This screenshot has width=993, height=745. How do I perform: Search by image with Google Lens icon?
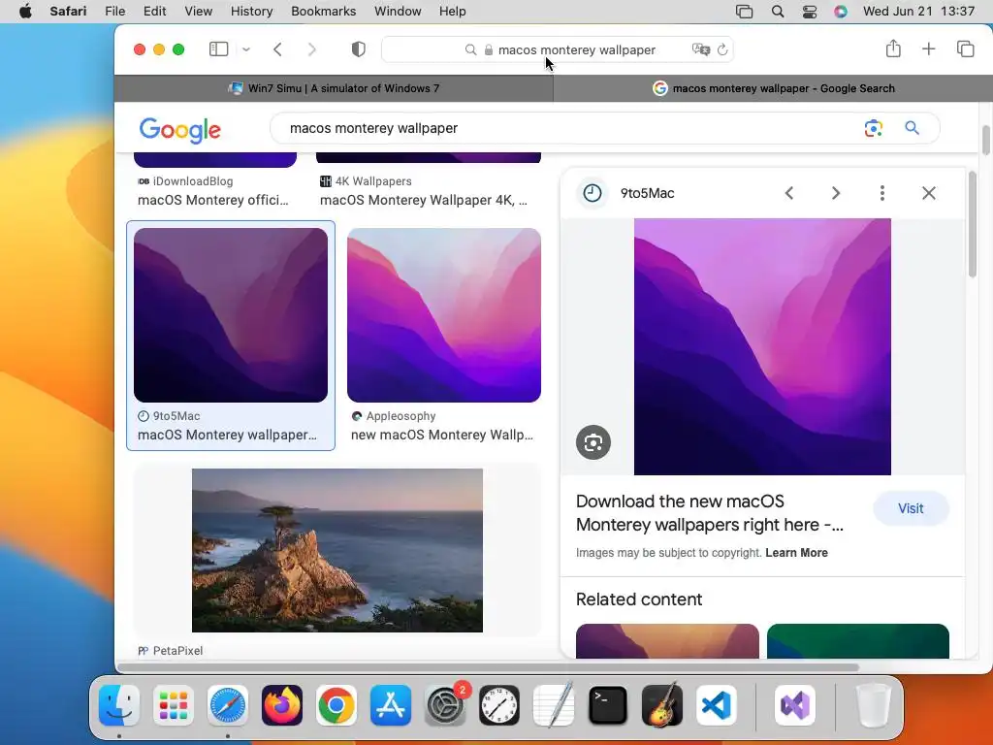point(874,128)
